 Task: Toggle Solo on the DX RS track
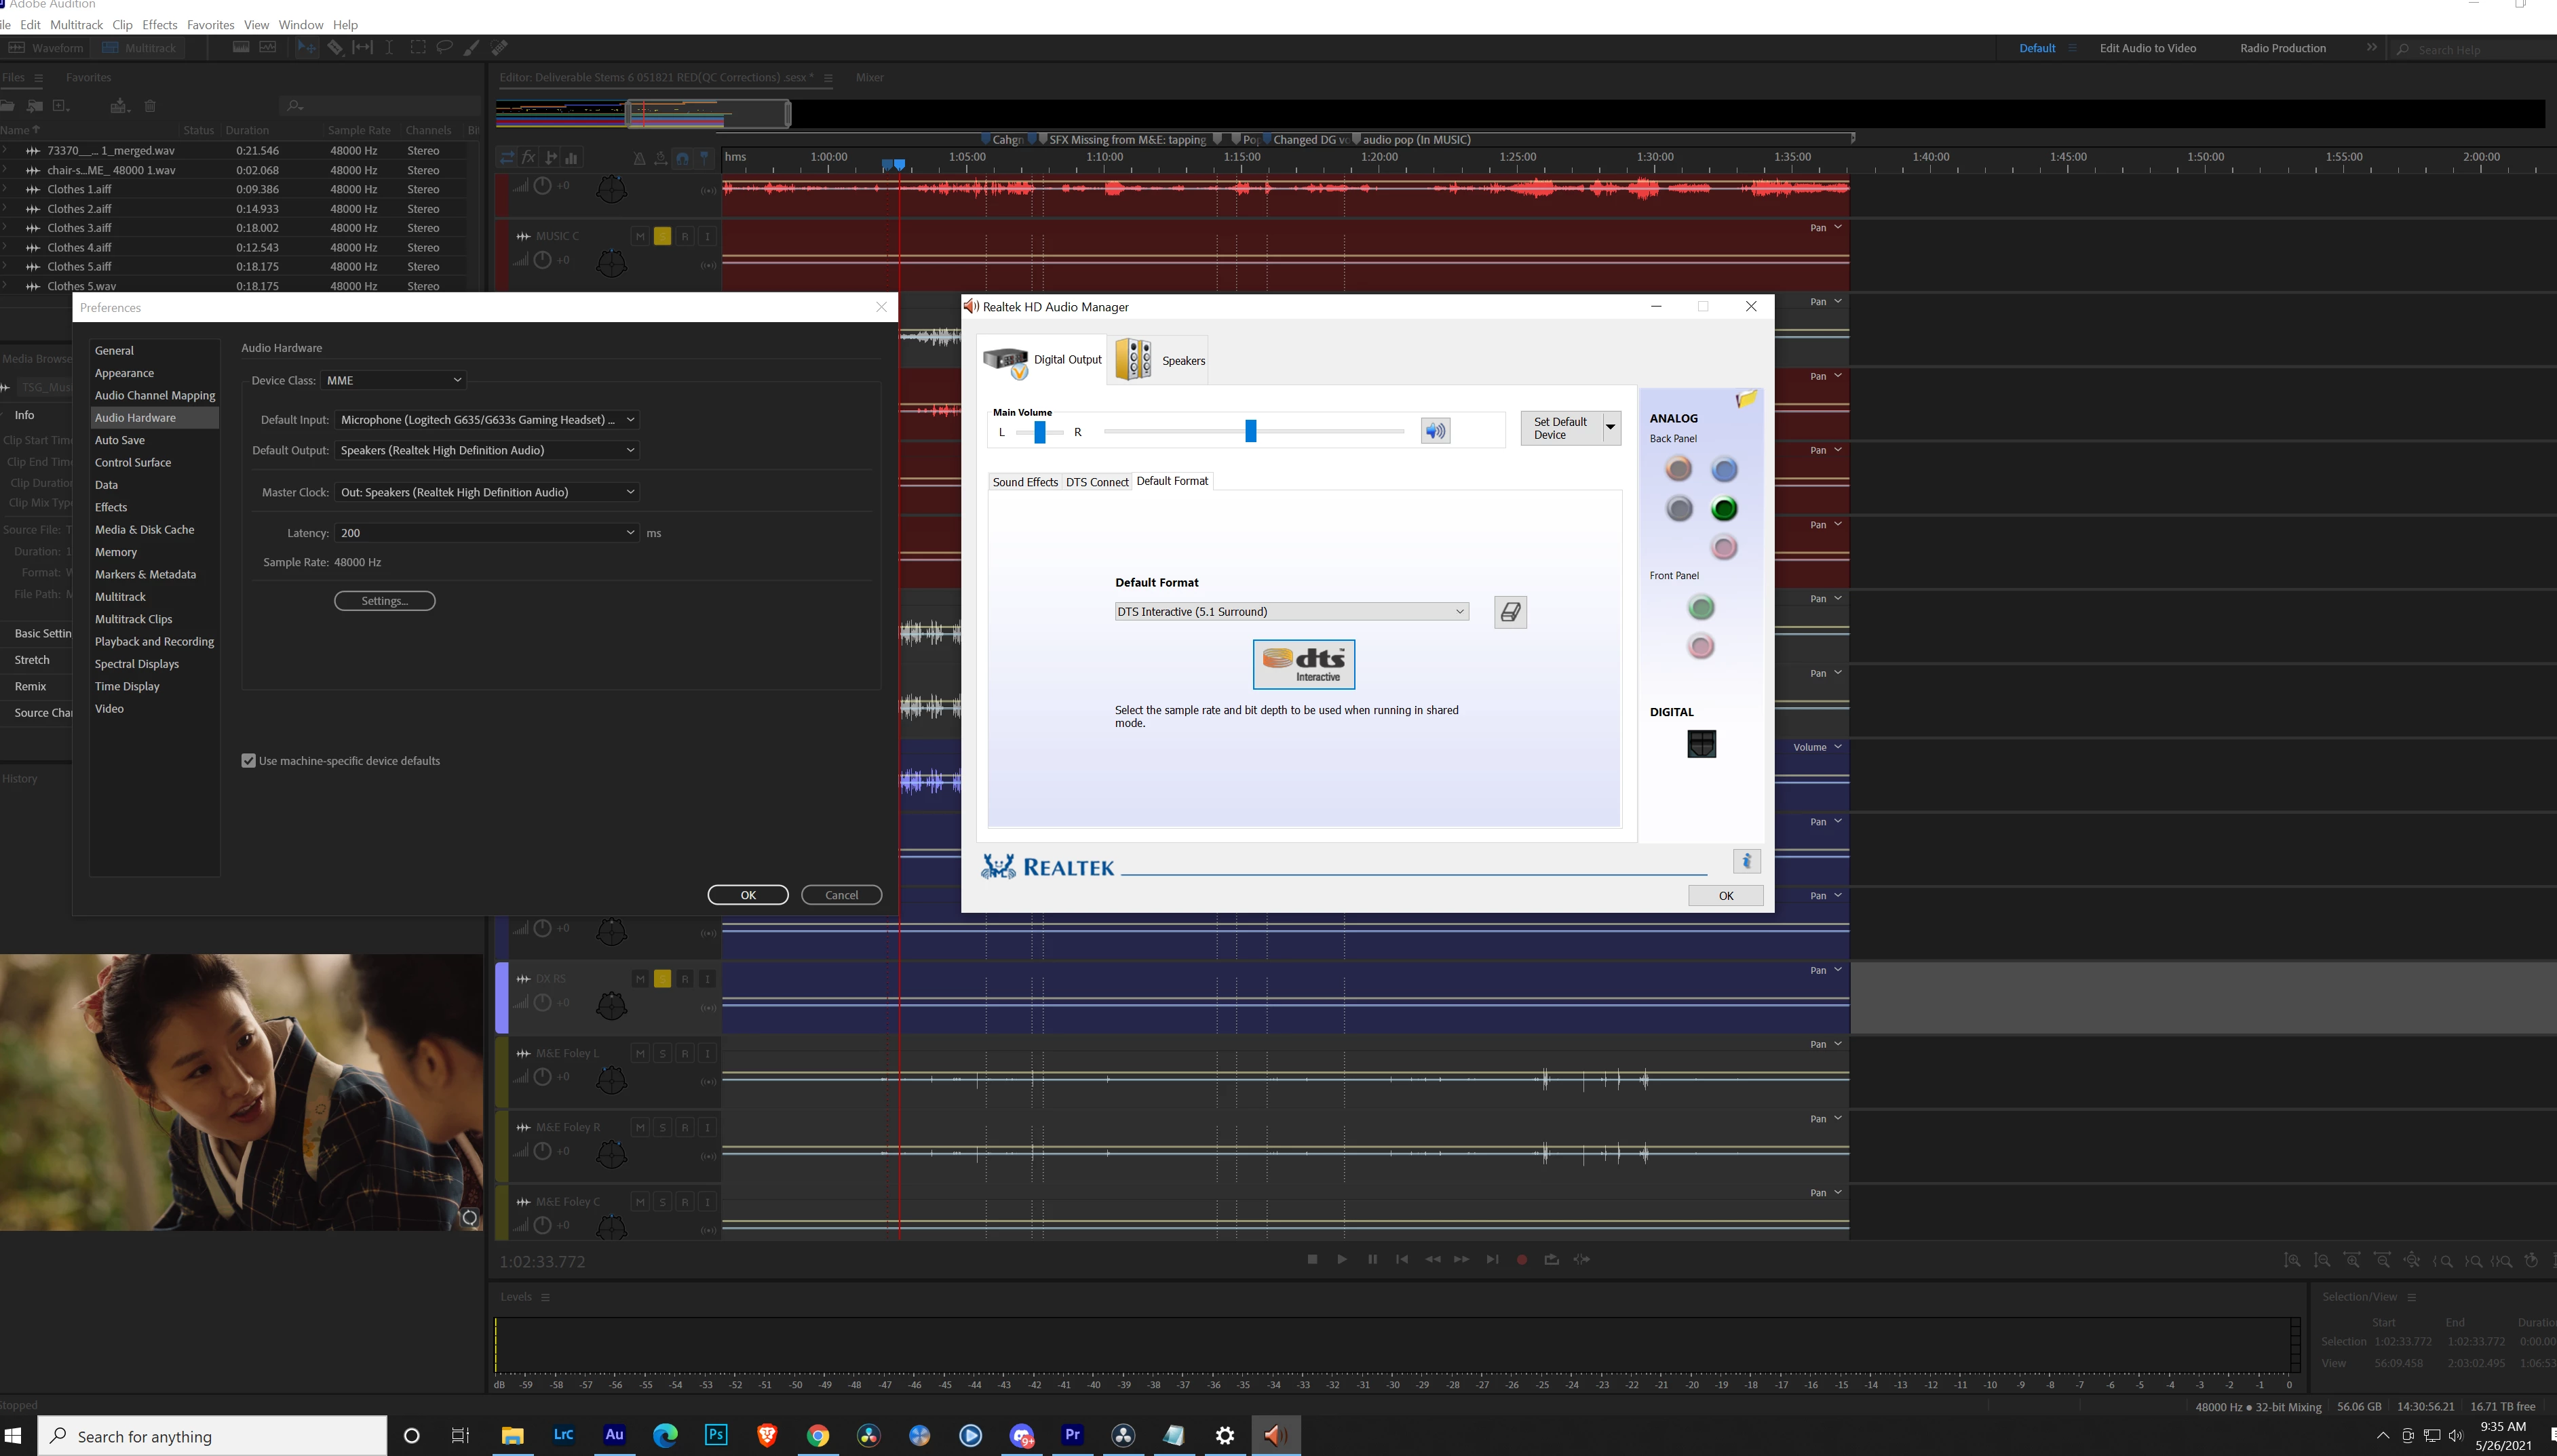[x=662, y=979]
